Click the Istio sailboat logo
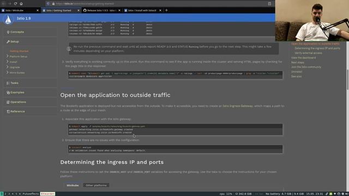 coord(8,20)
